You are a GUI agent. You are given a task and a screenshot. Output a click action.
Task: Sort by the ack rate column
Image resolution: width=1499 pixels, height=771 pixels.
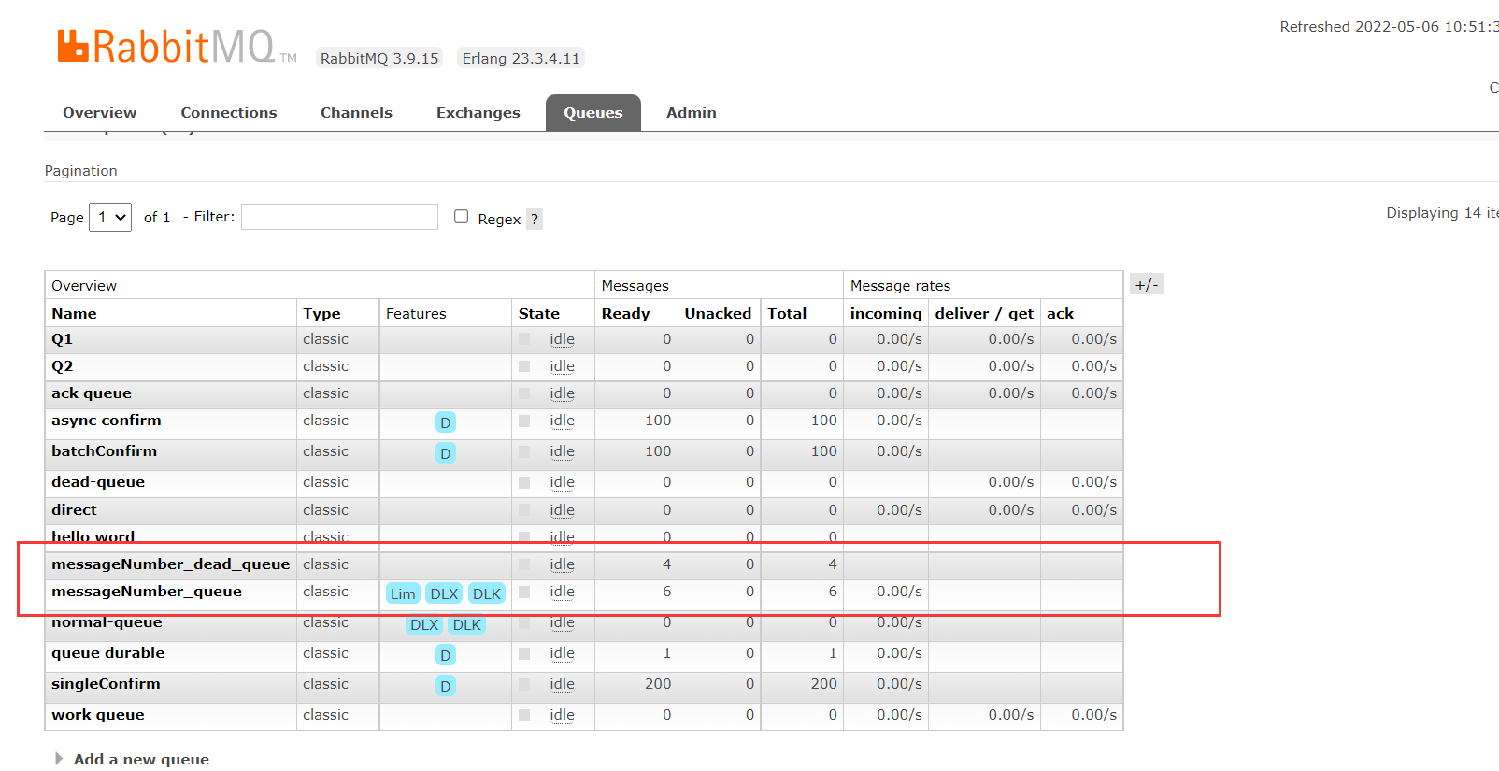click(x=1060, y=314)
